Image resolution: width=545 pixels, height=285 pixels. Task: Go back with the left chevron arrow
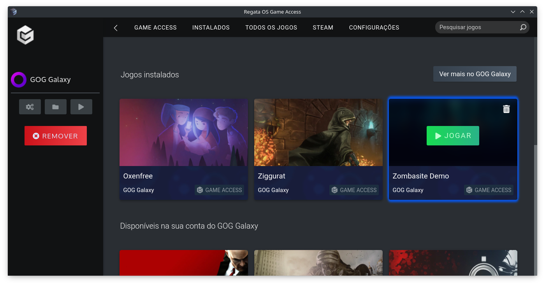116,28
